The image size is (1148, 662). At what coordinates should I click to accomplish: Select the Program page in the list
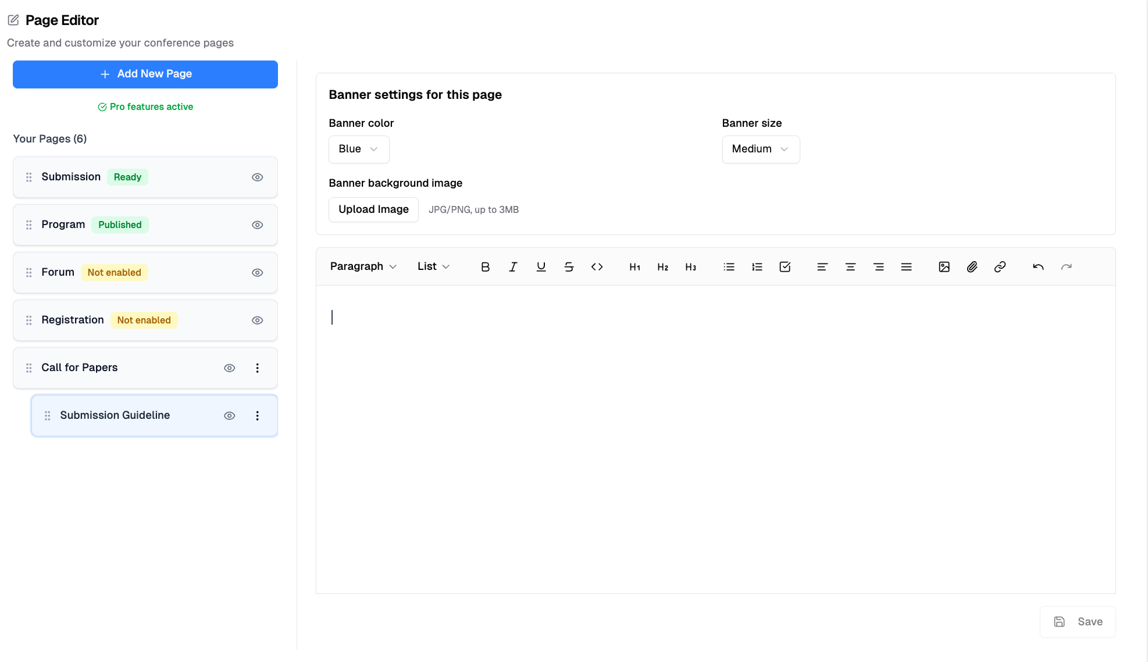(63, 225)
